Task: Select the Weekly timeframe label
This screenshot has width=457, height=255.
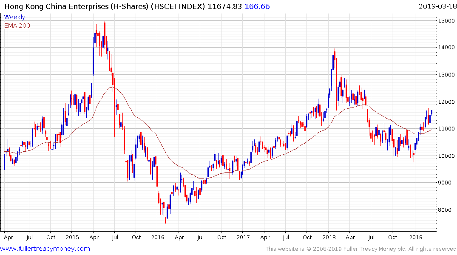Action: pos(14,17)
